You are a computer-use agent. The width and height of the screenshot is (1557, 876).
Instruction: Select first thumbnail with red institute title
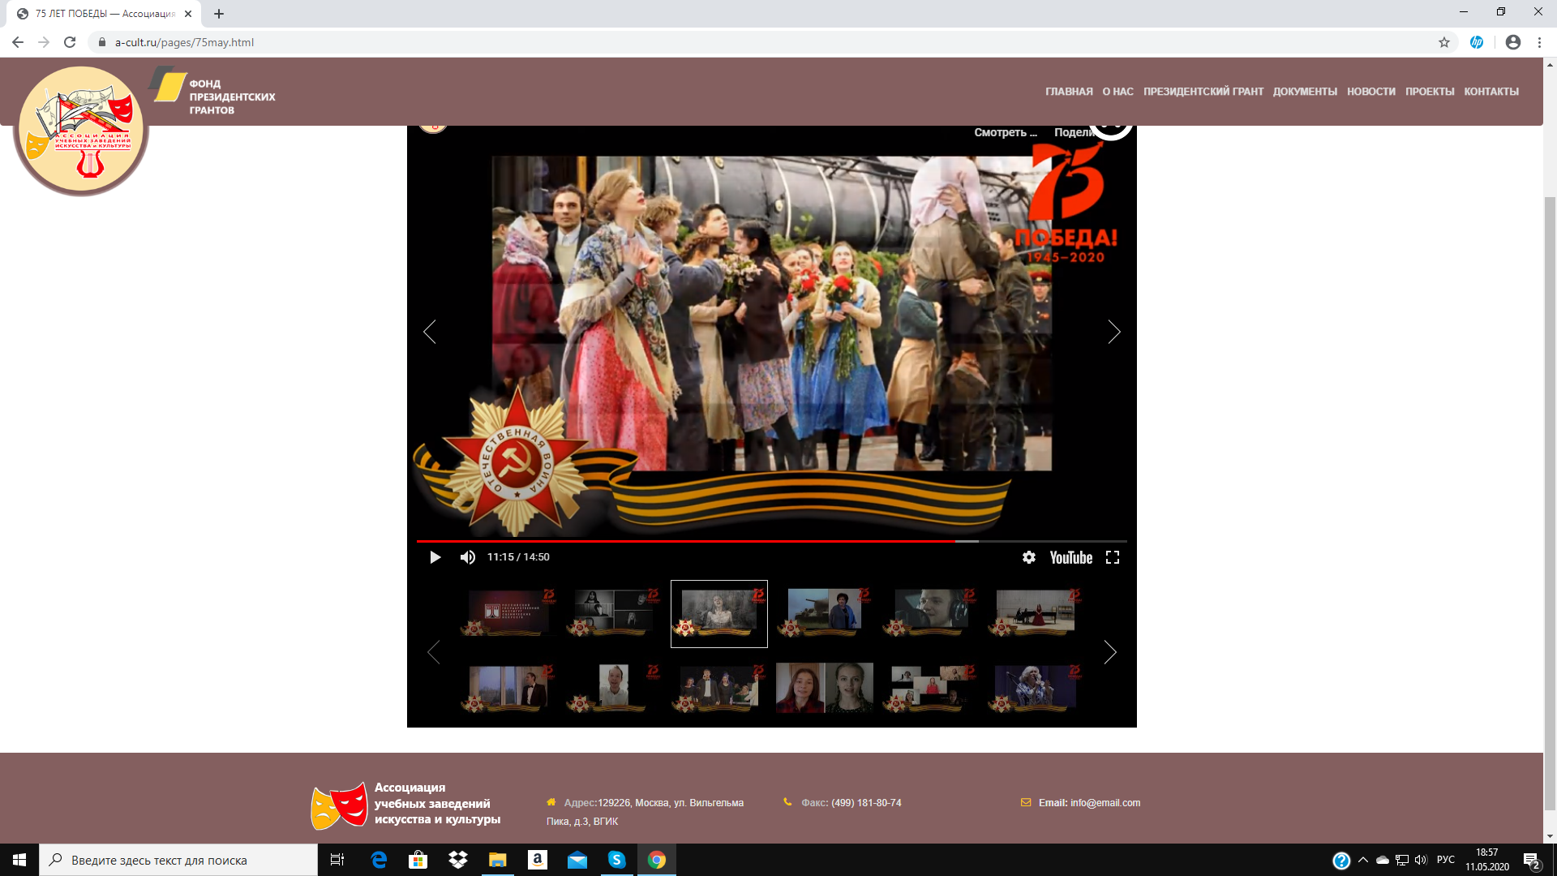click(x=508, y=613)
